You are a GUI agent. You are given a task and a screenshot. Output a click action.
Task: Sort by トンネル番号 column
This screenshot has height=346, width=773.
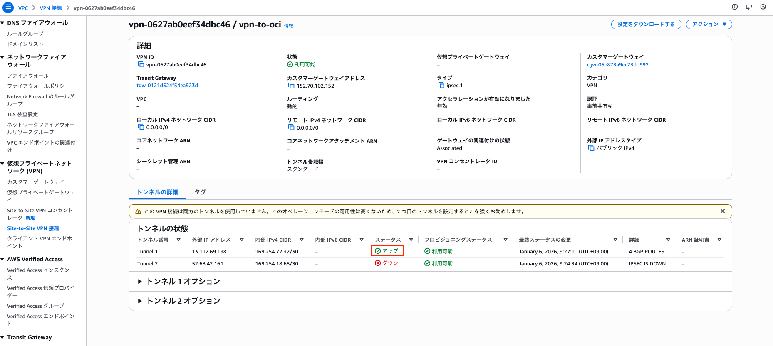[178, 240]
